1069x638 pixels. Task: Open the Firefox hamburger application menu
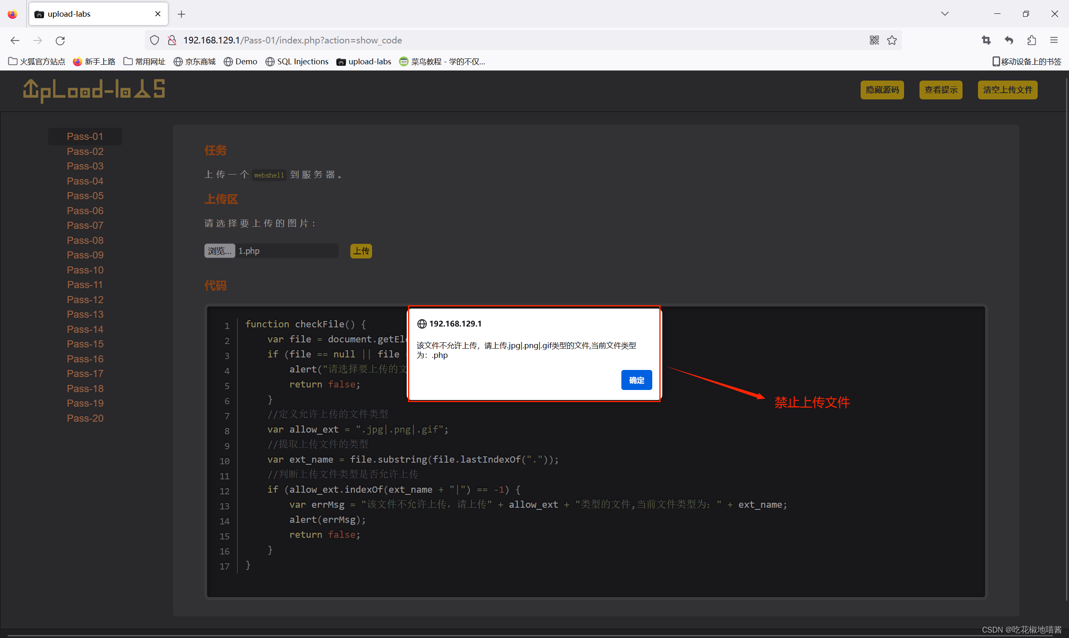coord(1054,40)
